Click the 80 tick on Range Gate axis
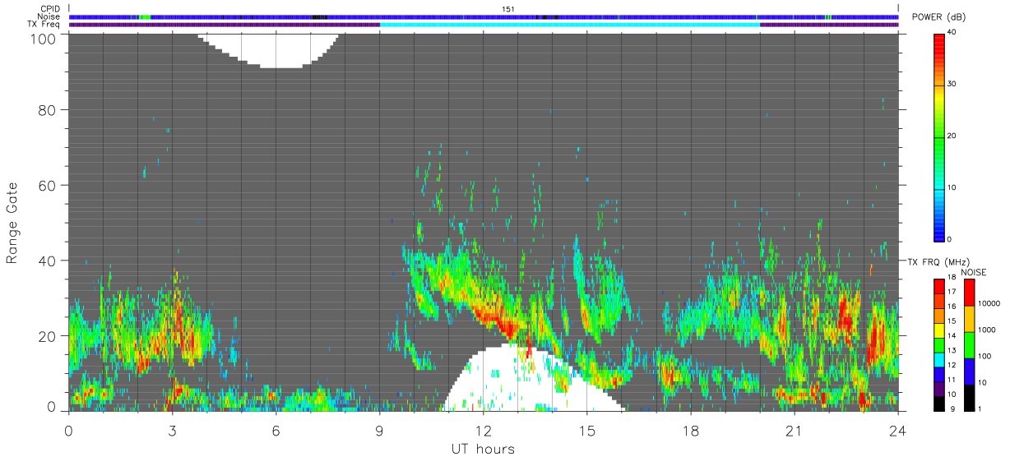This screenshot has height=466, width=1010. [48, 109]
